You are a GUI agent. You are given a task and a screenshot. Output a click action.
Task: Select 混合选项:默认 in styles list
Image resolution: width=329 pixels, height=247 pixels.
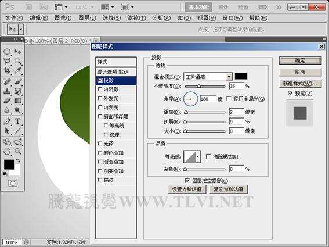[x=116, y=72]
